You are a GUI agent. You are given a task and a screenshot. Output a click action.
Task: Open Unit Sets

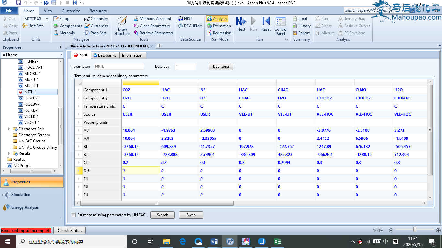[x=33, y=26]
